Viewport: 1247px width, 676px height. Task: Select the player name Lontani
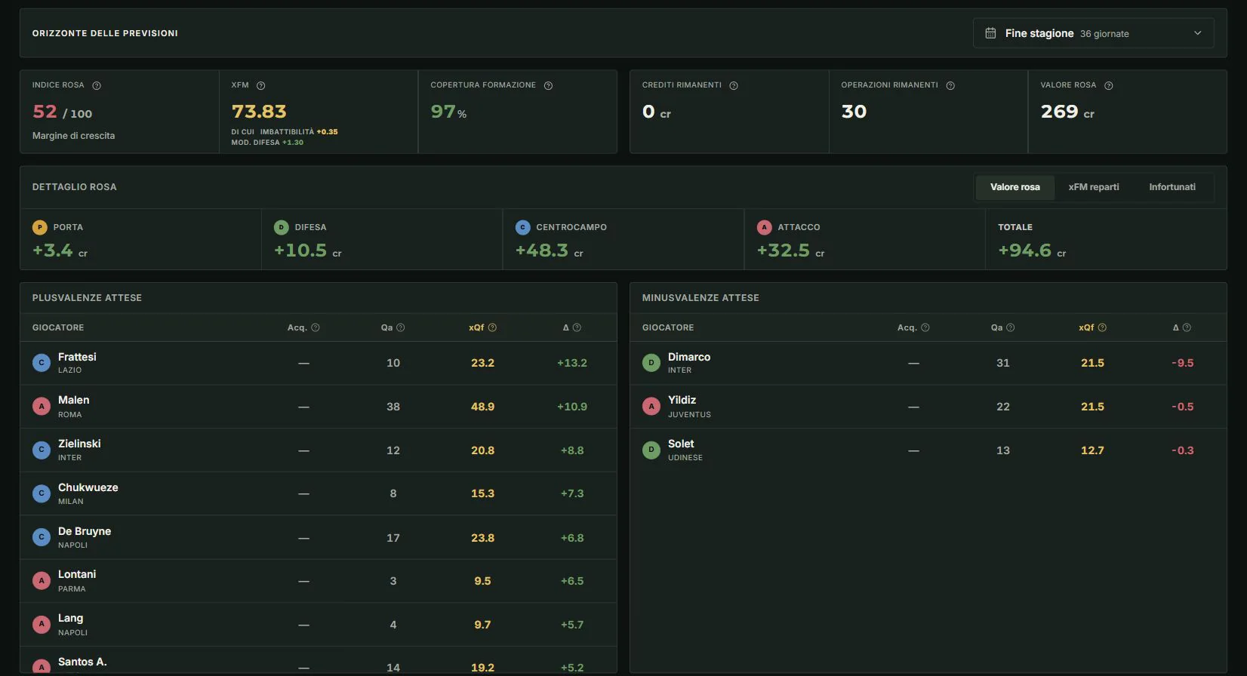(x=77, y=574)
